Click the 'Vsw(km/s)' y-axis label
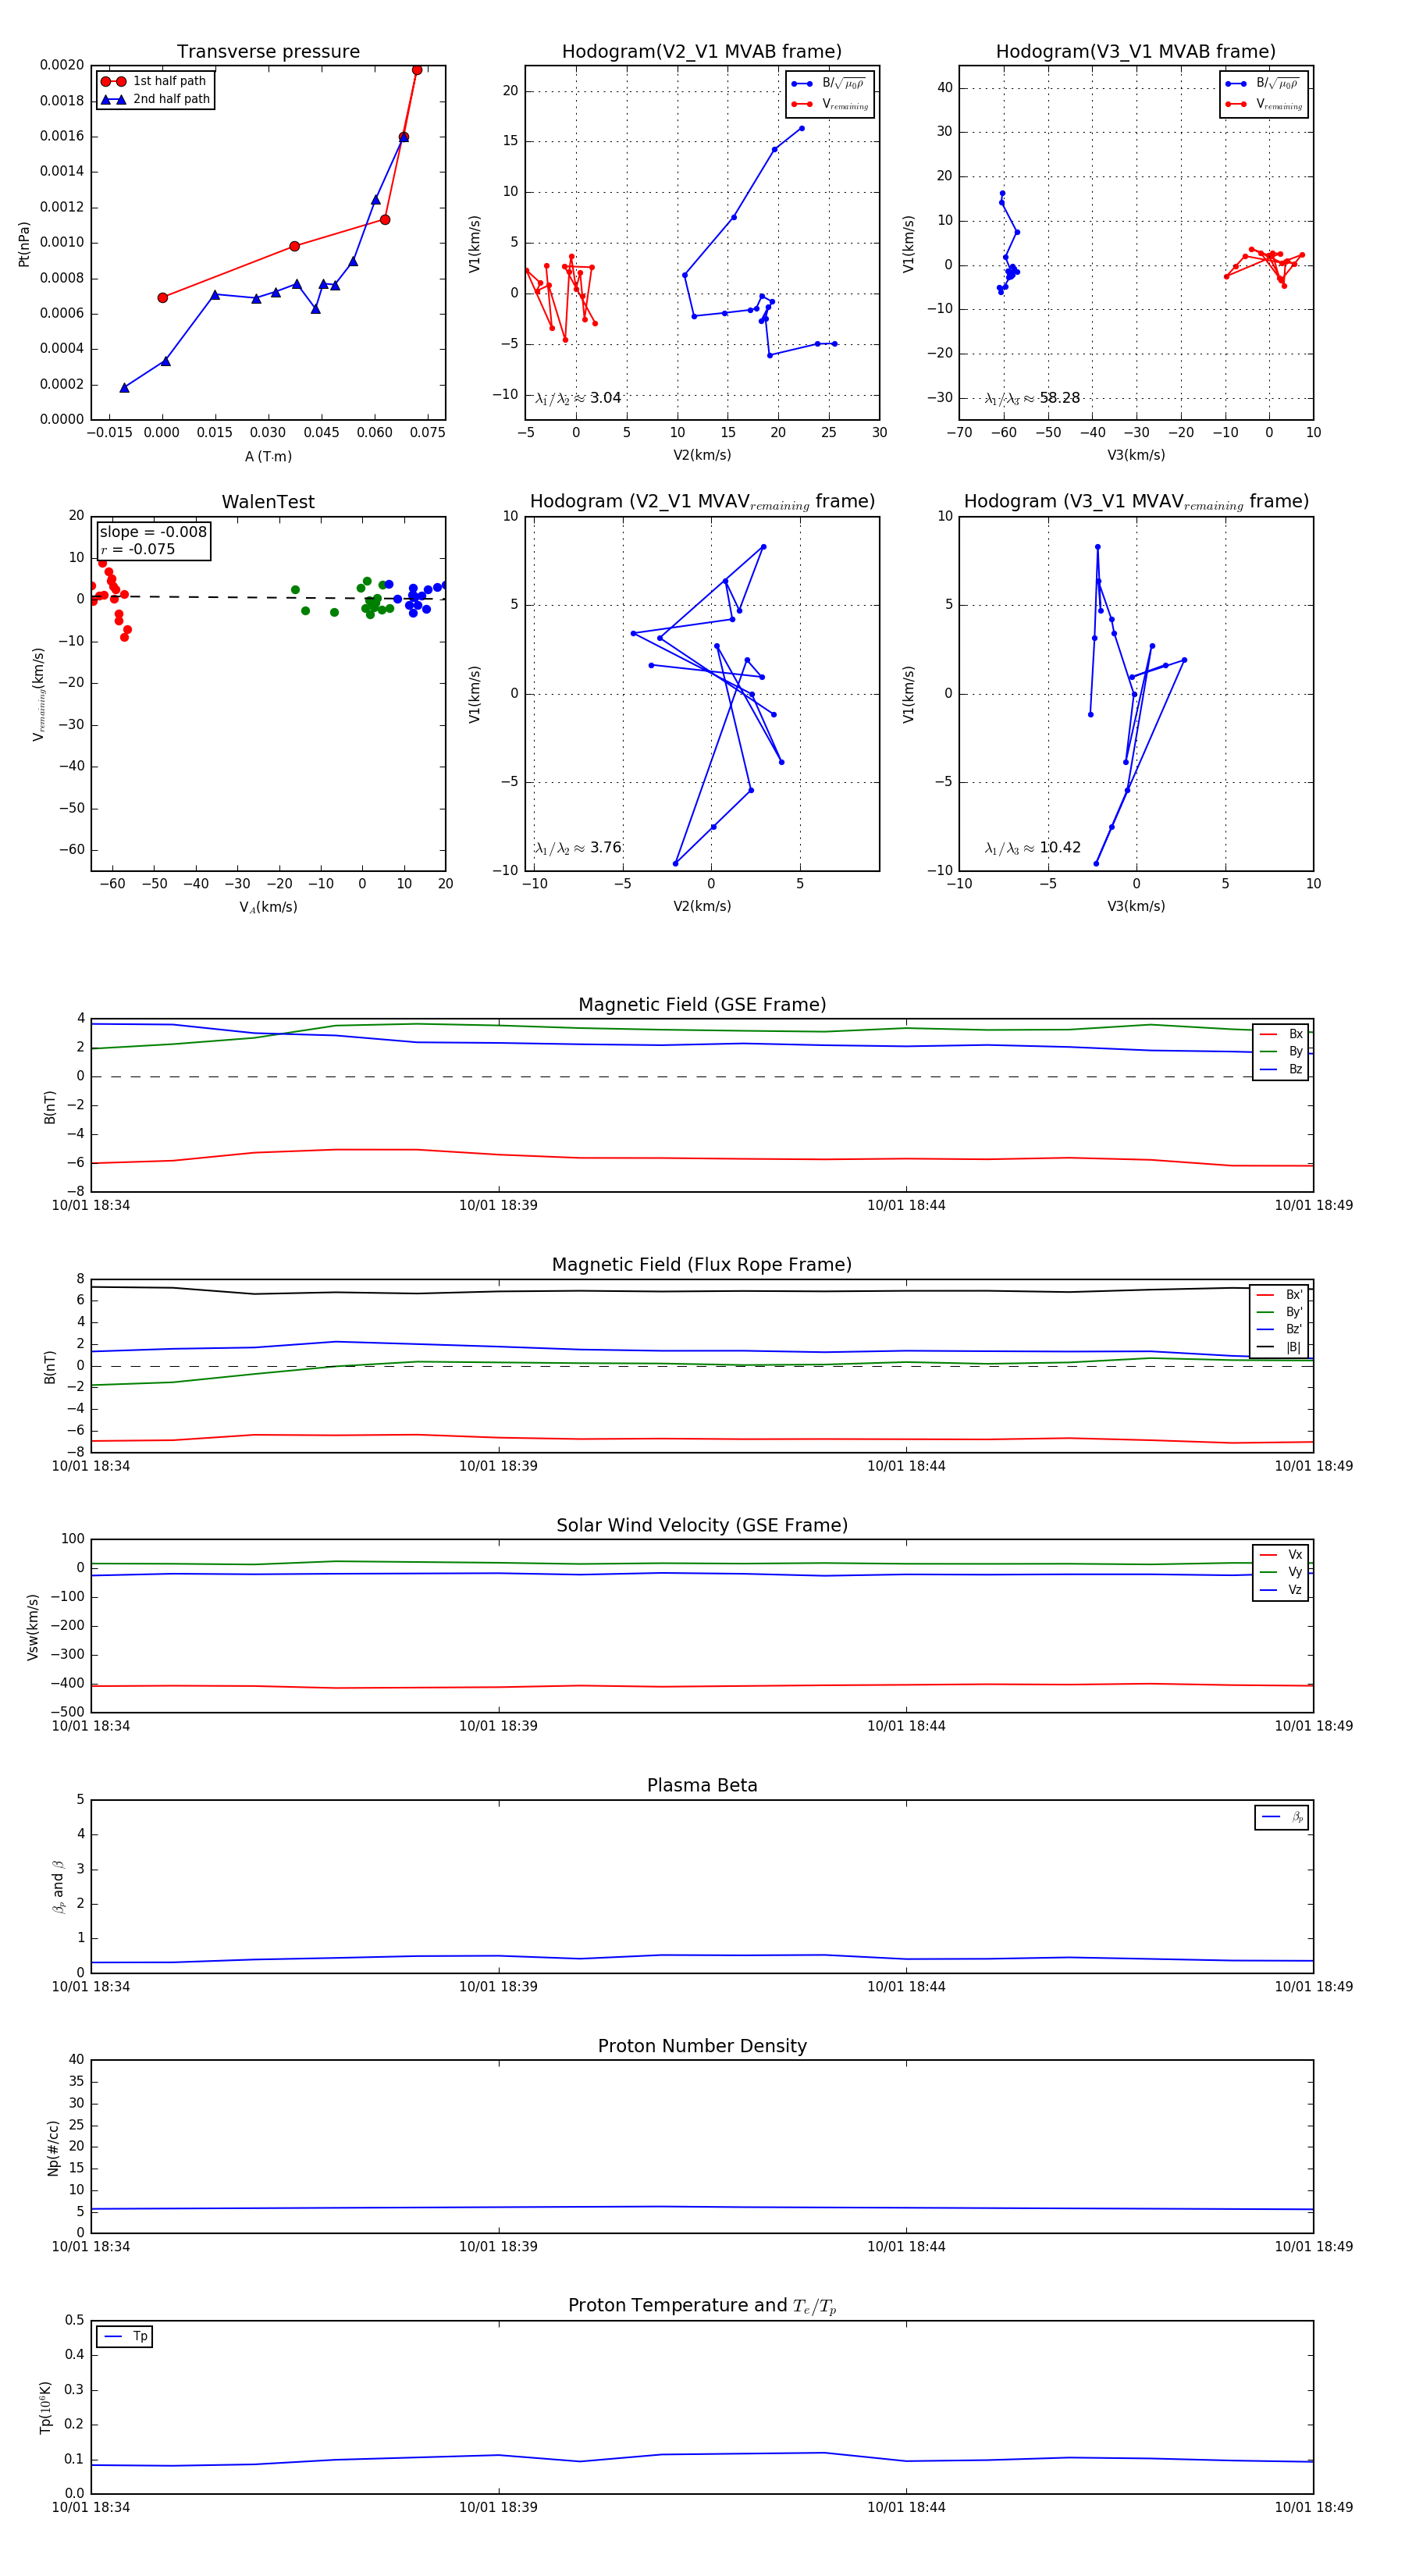The width and height of the screenshot is (1405, 2576). coord(33,1627)
